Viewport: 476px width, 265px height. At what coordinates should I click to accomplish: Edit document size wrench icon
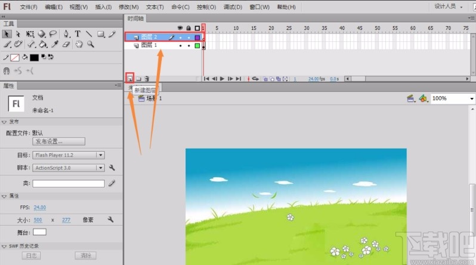pos(110,220)
